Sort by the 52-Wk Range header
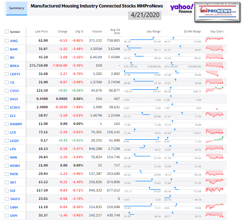Image resolution: width=242 pixels, height=221 pixels. click(x=192, y=32)
